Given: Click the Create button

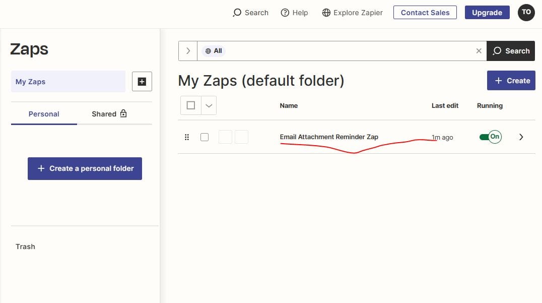Looking at the screenshot, I should tap(511, 80).
